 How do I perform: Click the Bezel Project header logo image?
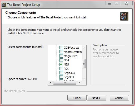click(x=124, y=16)
